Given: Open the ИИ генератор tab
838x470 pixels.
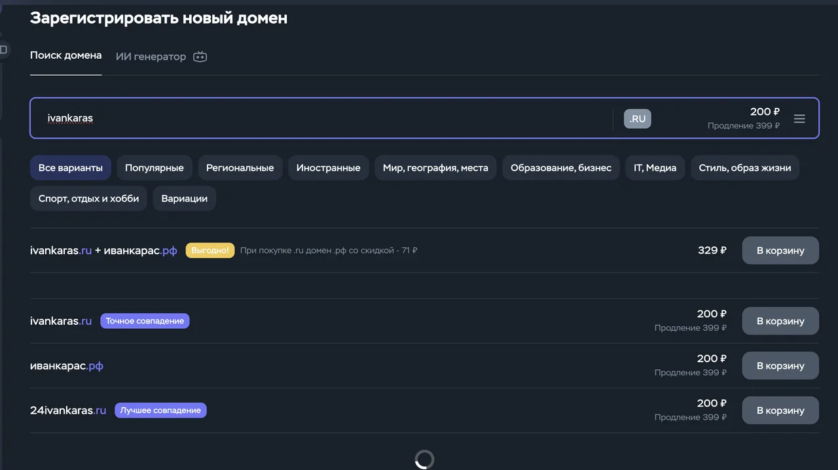Looking at the screenshot, I should tap(151, 57).
